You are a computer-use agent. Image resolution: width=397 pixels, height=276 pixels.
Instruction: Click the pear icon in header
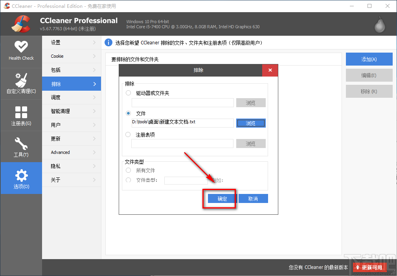[380, 25]
